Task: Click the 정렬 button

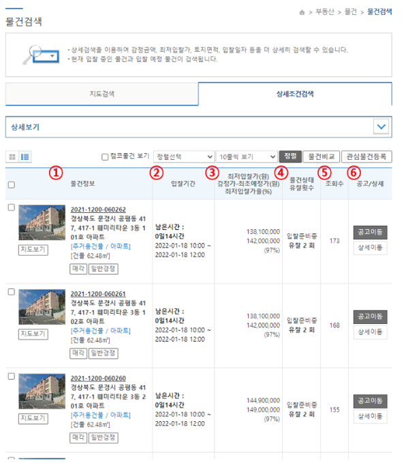Action: pyautogui.click(x=290, y=156)
